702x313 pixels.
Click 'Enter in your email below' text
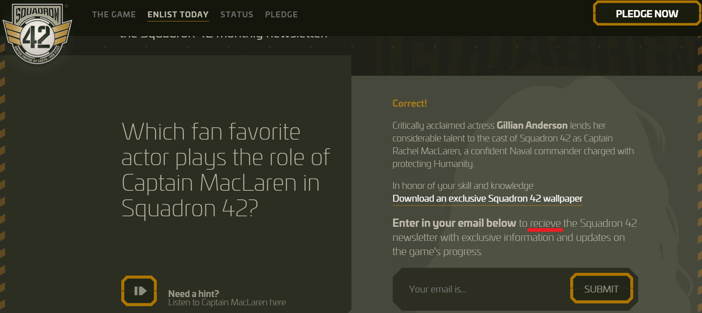point(454,223)
